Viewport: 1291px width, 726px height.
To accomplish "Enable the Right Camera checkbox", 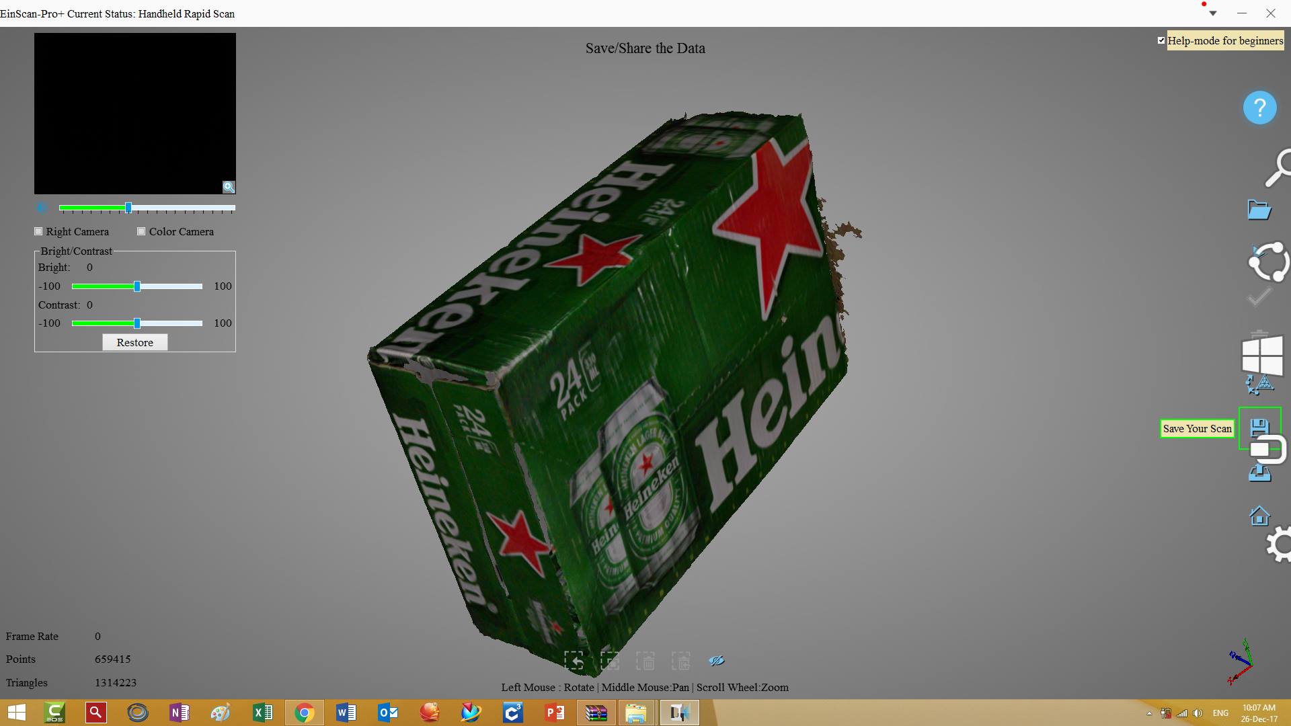I will click(38, 231).
